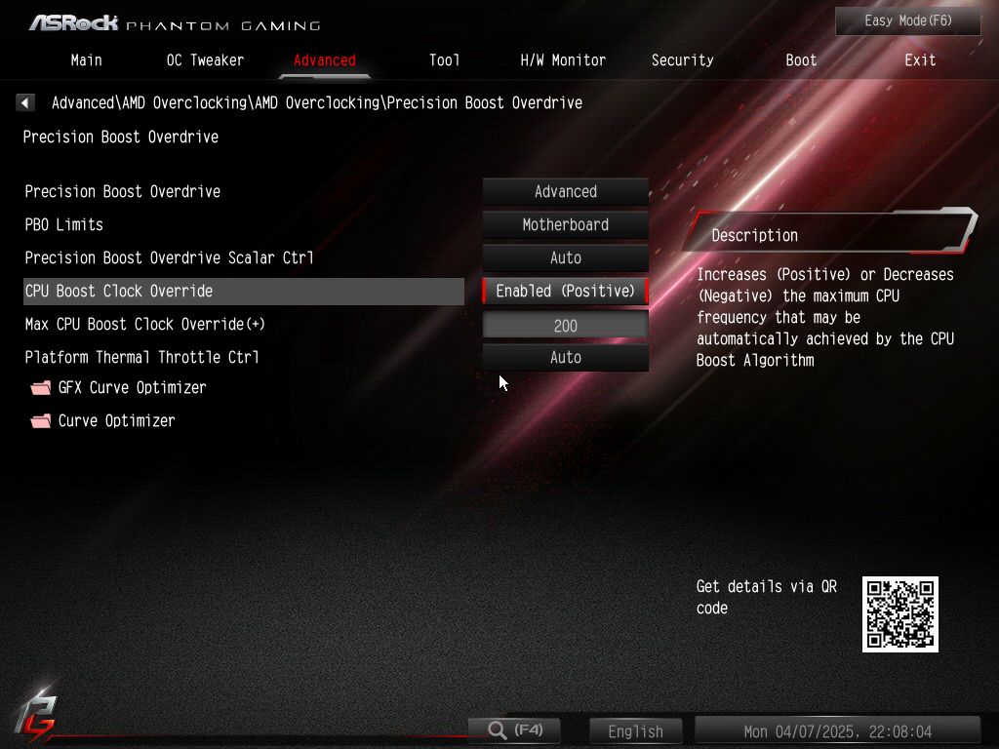
Task: Click the back arrow icon beside breadcrumb
Action: 25,102
